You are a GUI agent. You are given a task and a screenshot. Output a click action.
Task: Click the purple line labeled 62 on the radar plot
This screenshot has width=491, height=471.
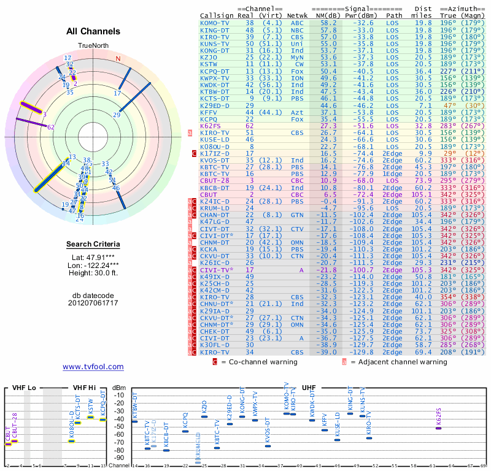[x=32, y=123]
